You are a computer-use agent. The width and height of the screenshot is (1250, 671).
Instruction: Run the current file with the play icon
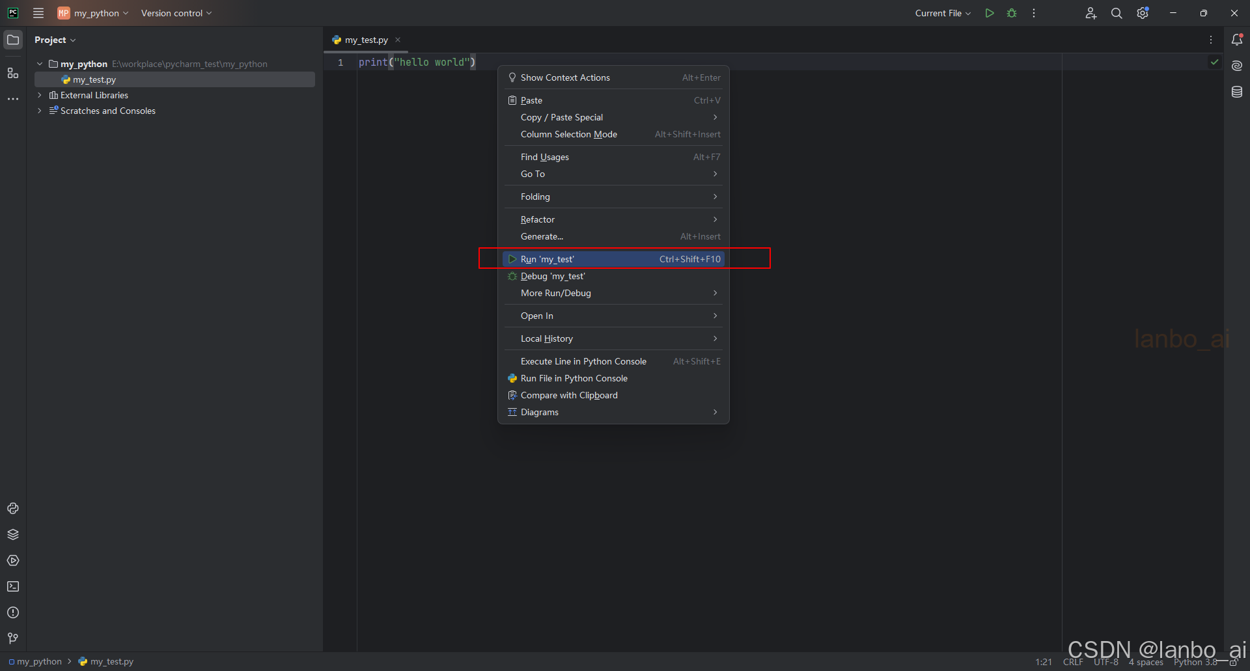coord(989,13)
